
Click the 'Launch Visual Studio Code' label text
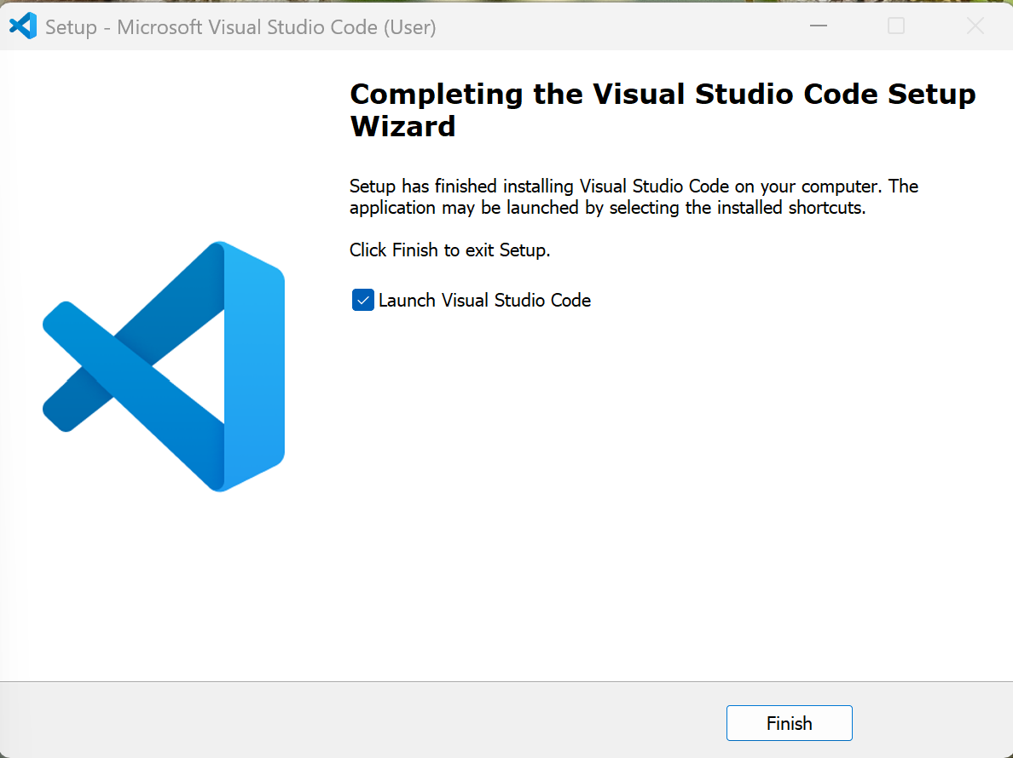point(484,300)
